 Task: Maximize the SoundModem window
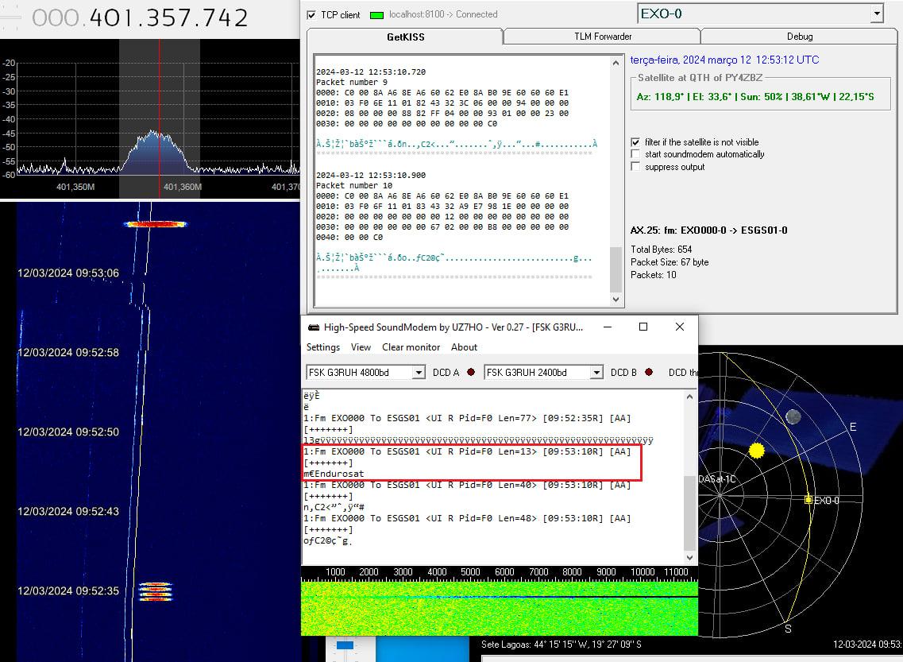click(x=643, y=327)
